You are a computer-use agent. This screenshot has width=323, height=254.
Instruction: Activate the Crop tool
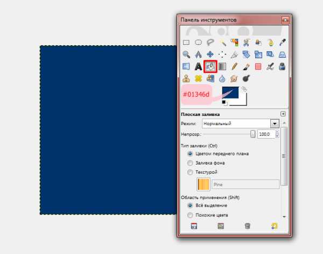234,54
